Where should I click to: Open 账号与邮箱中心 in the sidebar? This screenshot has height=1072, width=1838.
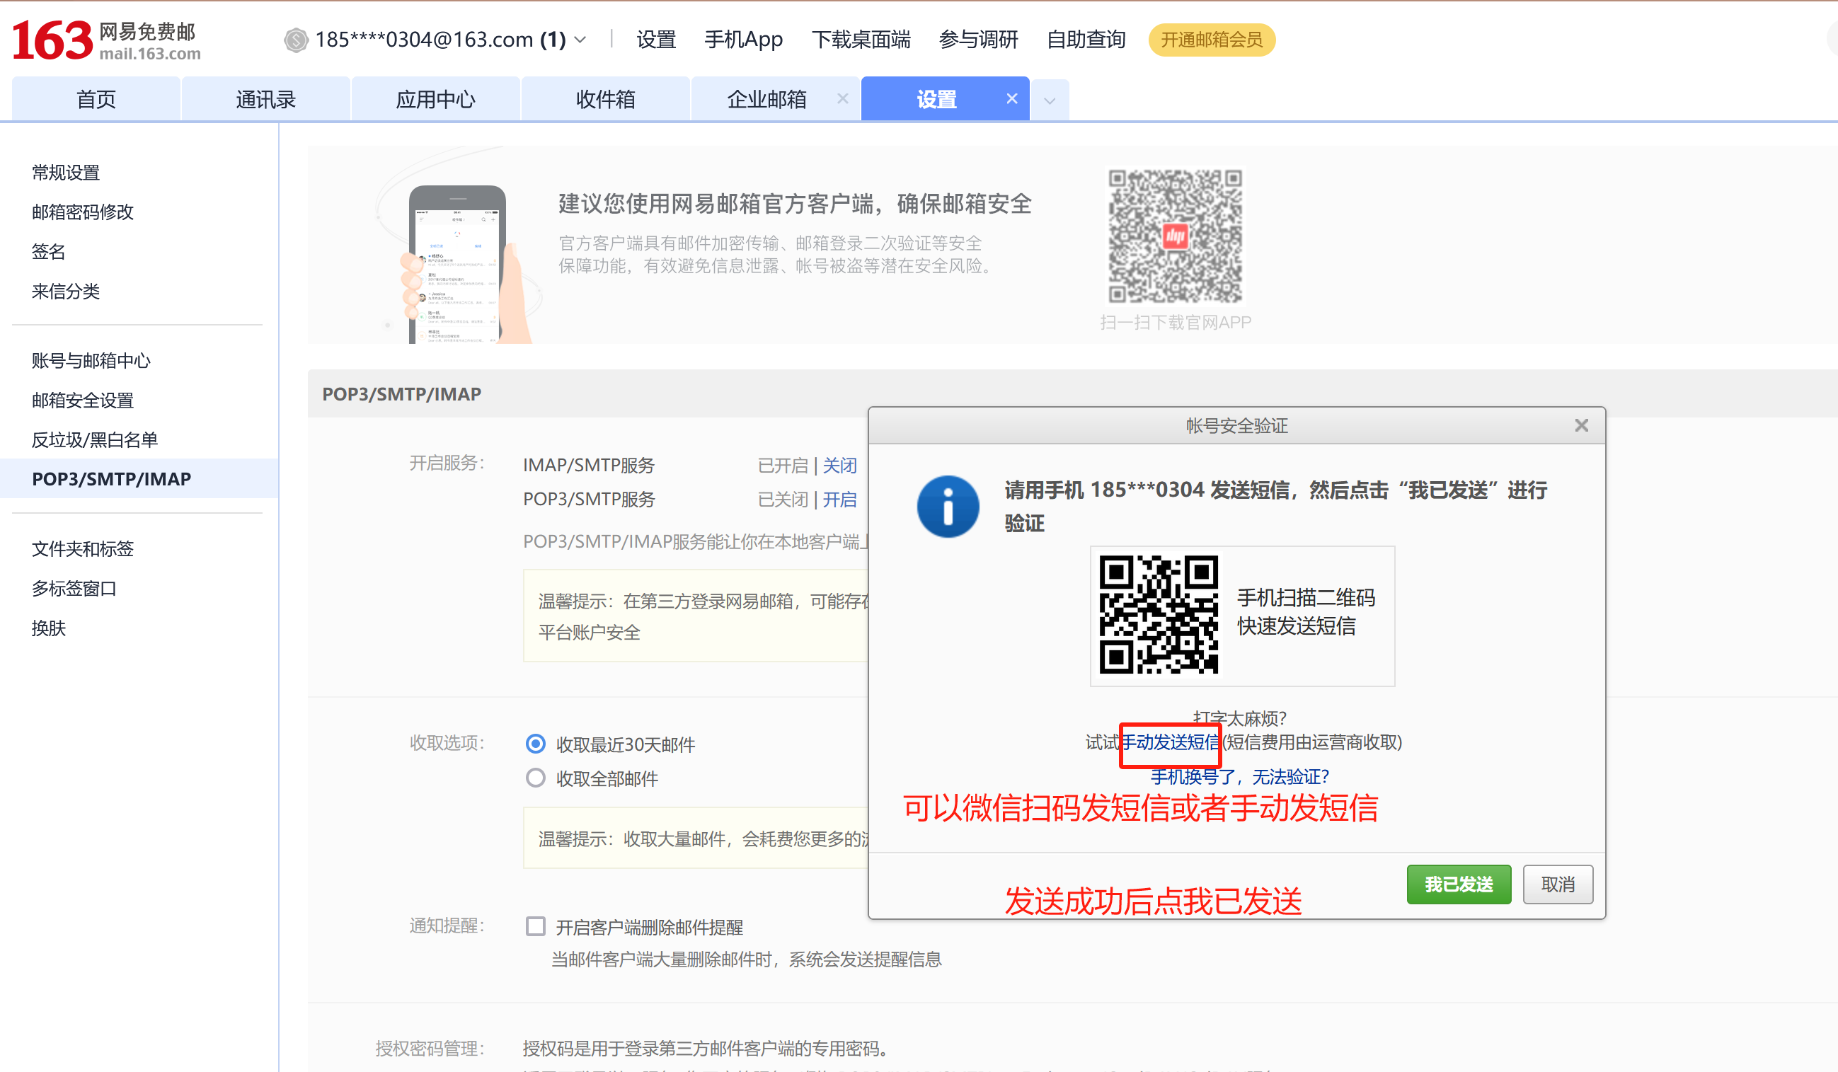tap(91, 360)
